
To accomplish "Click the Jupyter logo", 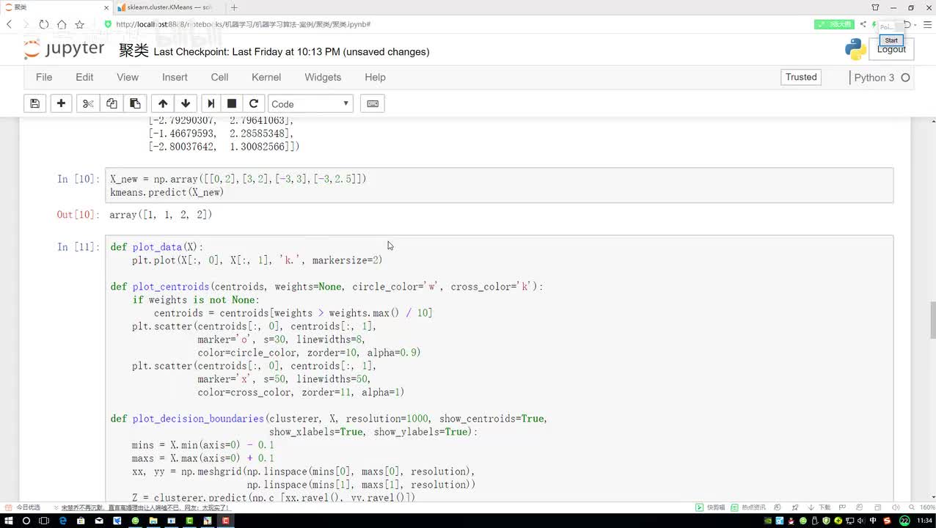I will click(64, 49).
